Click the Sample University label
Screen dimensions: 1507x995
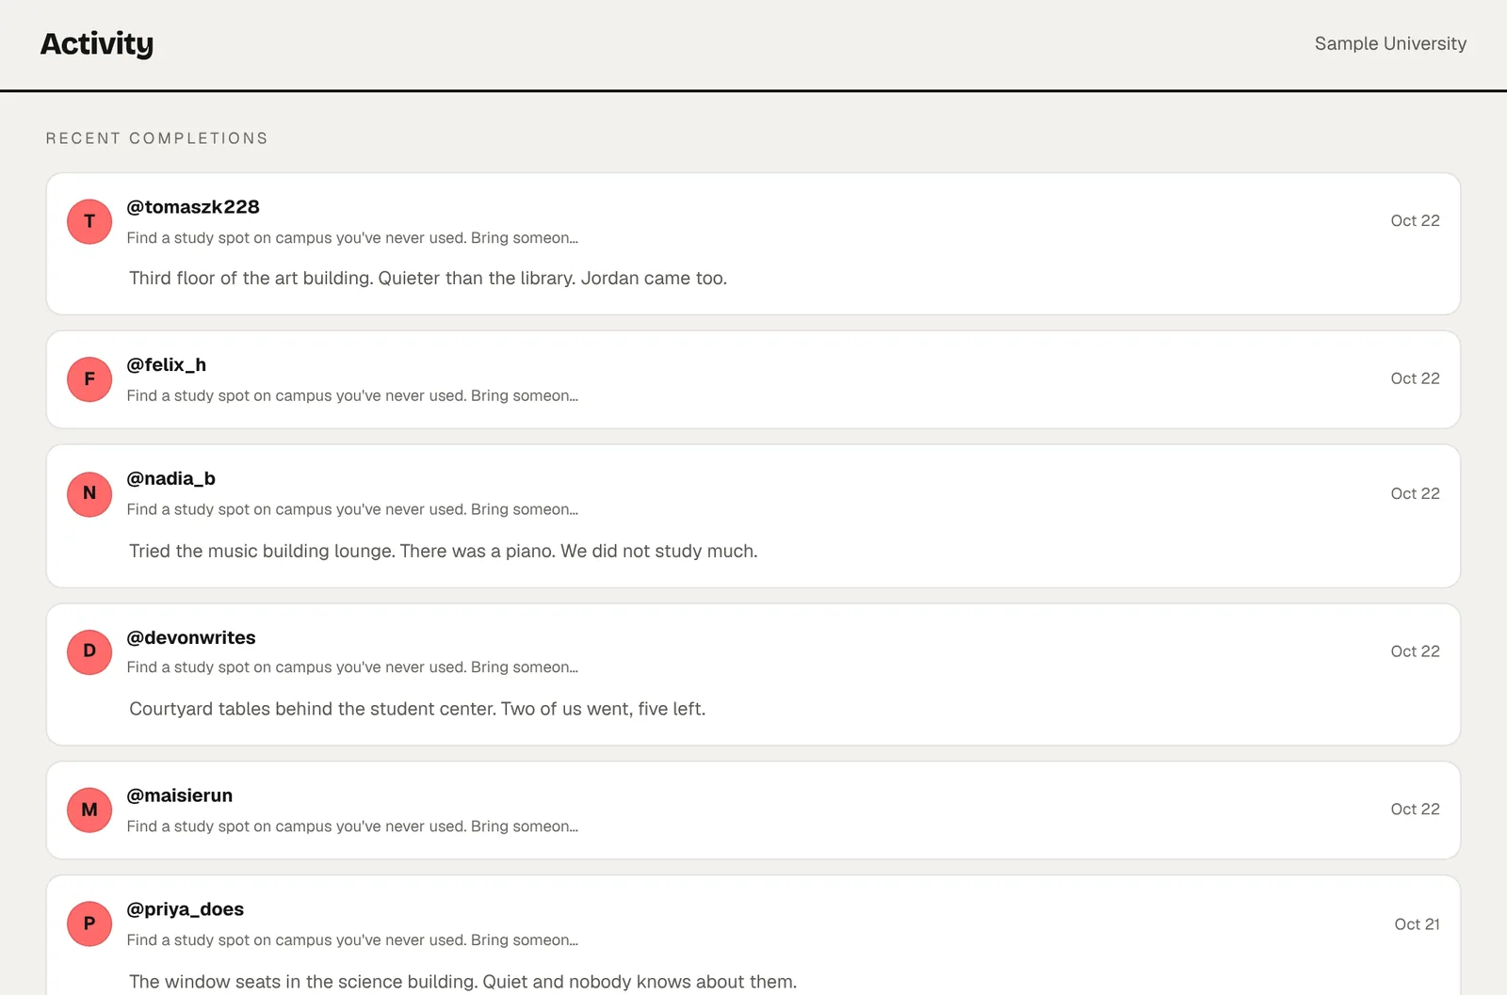pos(1390,43)
